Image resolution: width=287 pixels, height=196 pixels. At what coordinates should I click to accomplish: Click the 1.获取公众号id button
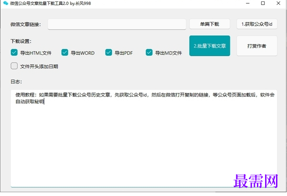point(257,24)
